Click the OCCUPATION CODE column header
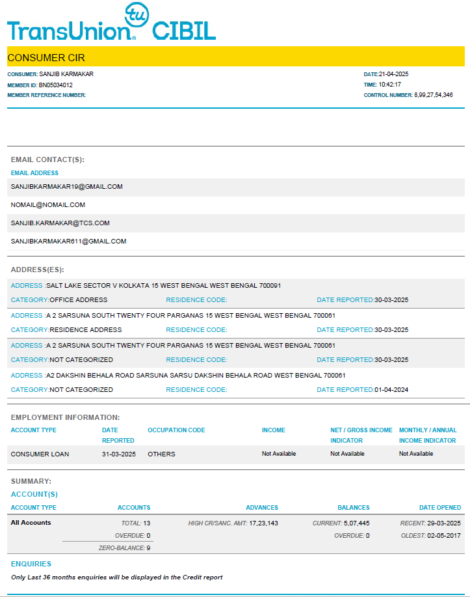Image resolution: width=470 pixels, height=597 pixels. (x=176, y=430)
